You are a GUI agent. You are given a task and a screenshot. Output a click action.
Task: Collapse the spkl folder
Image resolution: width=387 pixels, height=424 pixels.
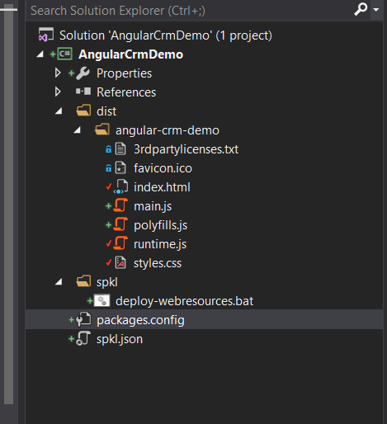(x=59, y=282)
